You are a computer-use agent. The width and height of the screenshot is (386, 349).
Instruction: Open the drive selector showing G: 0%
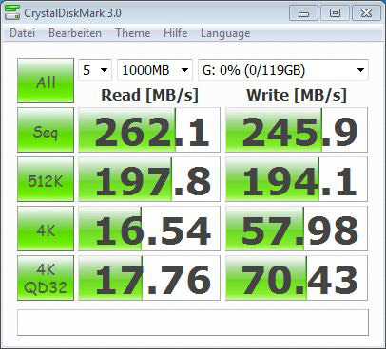[x=283, y=70]
